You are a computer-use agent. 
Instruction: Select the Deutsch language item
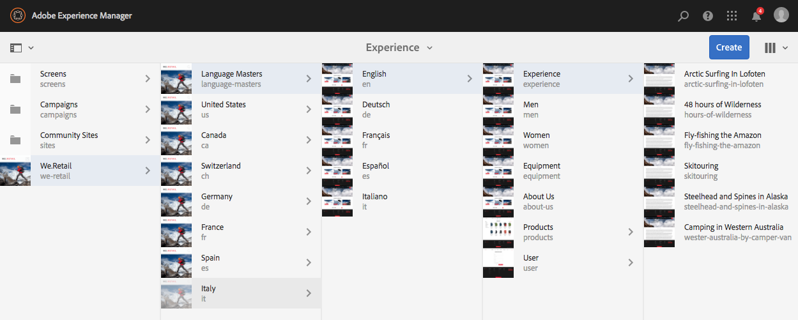point(376,109)
